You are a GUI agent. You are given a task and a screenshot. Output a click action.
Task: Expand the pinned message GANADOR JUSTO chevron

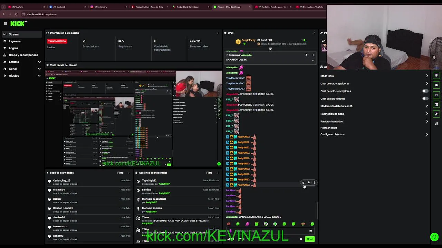click(313, 61)
